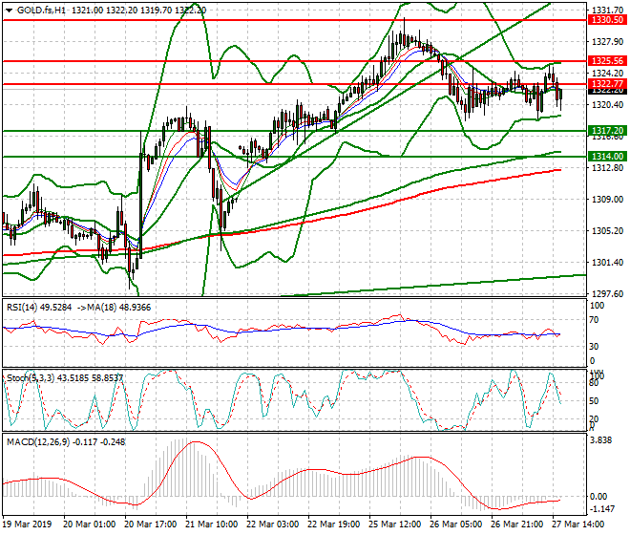Click the 26 Mar 05:00 time axis marker
Viewport: 630px width, 535px height.
[x=456, y=524]
